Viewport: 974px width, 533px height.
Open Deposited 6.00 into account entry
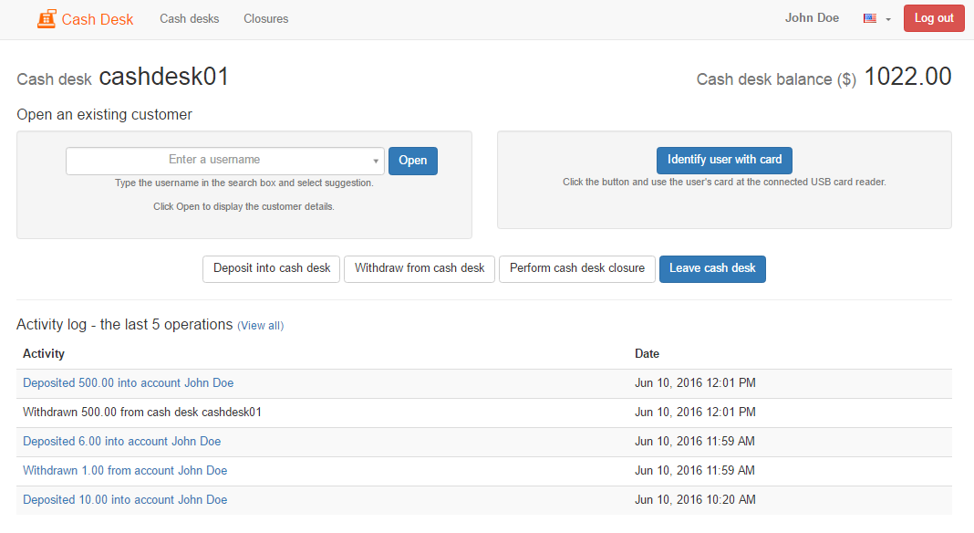pyautogui.click(x=121, y=442)
